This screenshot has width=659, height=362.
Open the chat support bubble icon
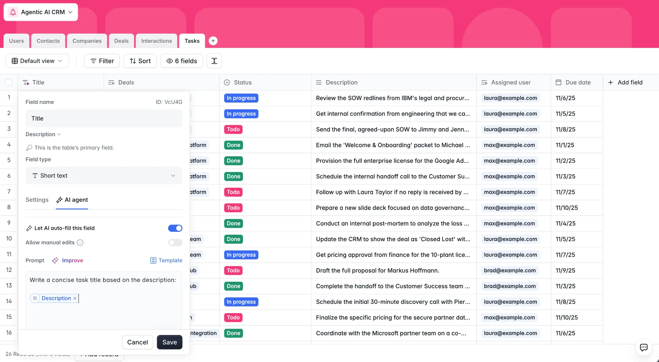coord(644,347)
